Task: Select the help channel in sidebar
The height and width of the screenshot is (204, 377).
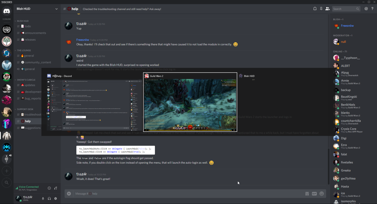Action: (28, 121)
